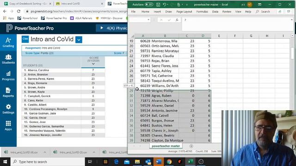
Task: Open Customize Quick Access Toolbar dropdown
Action: tap(187, 5)
